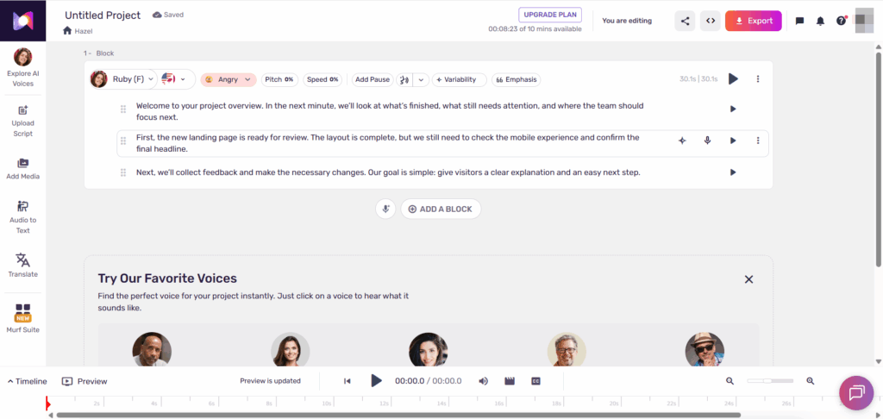Open Upload Script in the sidebar
Image resolution: width=883 pixels, height=419 pixels.
[23, 122]
